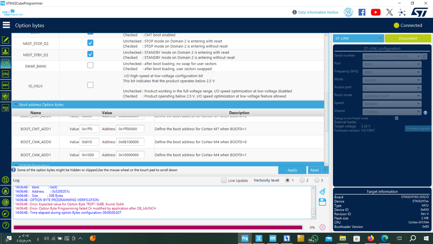Open the Facebook icon in header
Screen dimensions: 433x244
[x=362, y=12]
